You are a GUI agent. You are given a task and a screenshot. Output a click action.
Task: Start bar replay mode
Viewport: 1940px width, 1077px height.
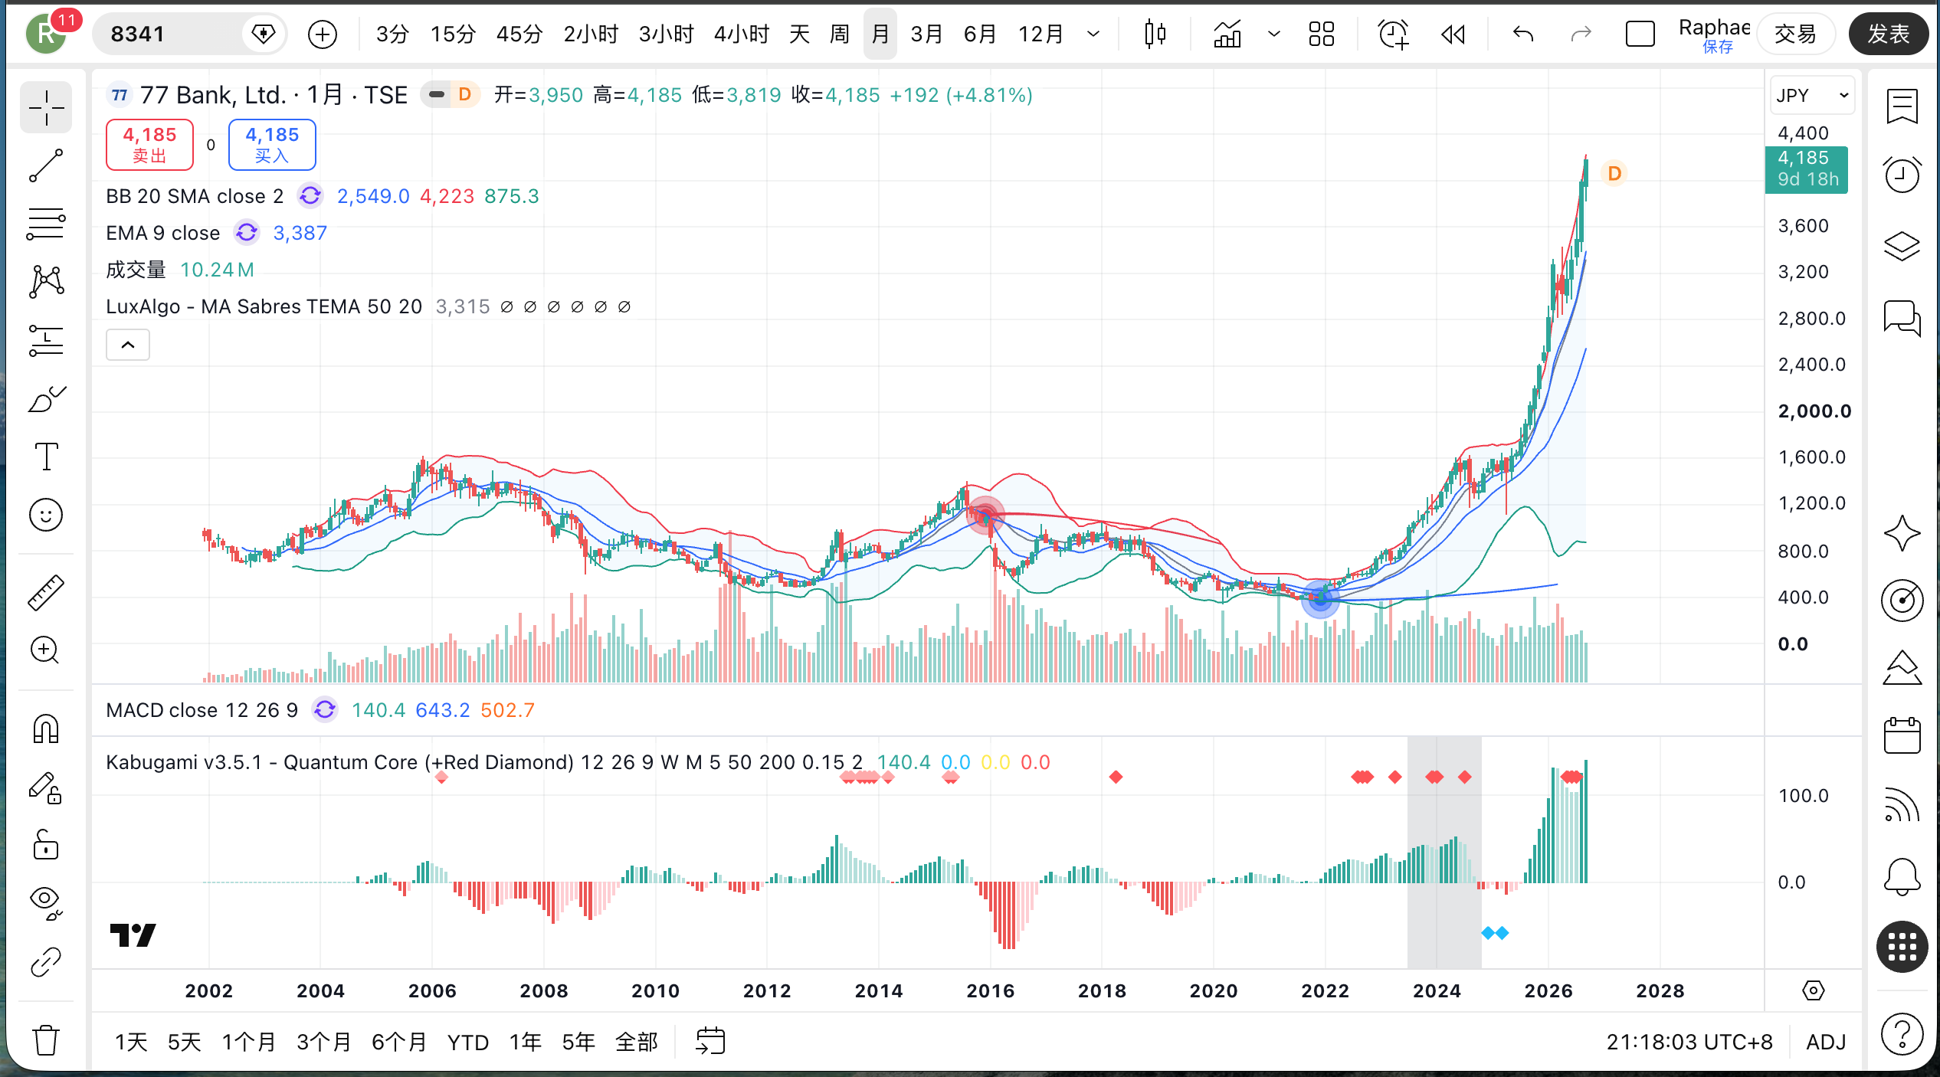pyautogui.click(x=1453, y=34)
